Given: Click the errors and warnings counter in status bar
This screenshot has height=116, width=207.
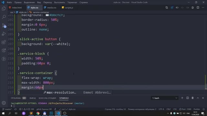Looking at the screenshot, I should [27, 109].
